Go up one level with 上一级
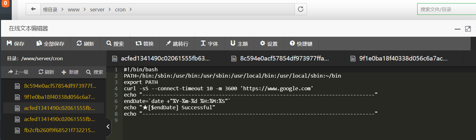This screenshot has width=476, height=140. (x=18, y=72)
